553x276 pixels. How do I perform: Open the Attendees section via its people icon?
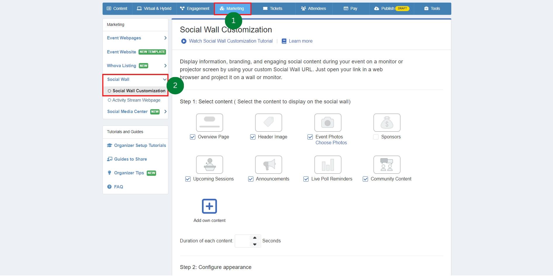303,8
